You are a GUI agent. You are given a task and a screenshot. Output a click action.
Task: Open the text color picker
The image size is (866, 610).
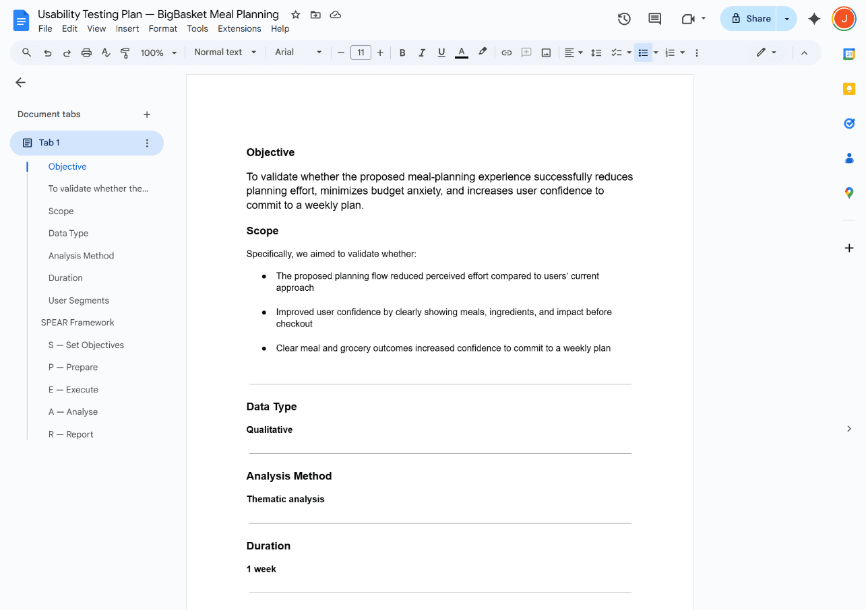pyautogui.click(x=462, y=53)
